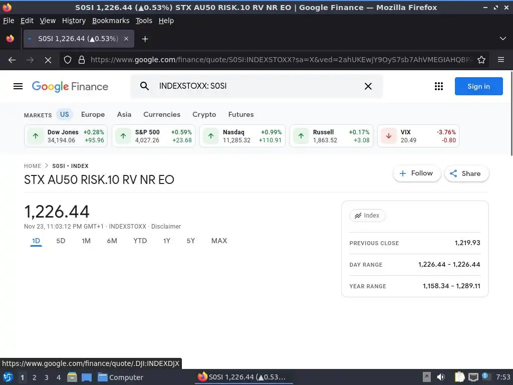The width and height of the screenshot is (513, 385).
Task: Switch to workspace 2 in taskbar
Action: click(35, 377)
